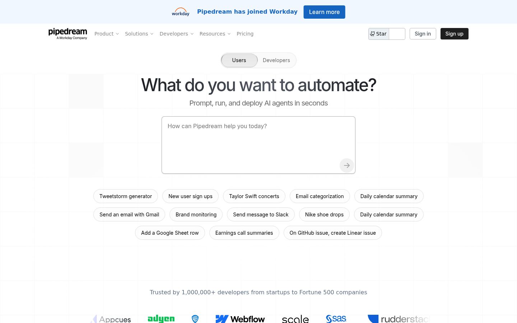
Task: Click the GitHub star count box
Action: tap(397, 34)
